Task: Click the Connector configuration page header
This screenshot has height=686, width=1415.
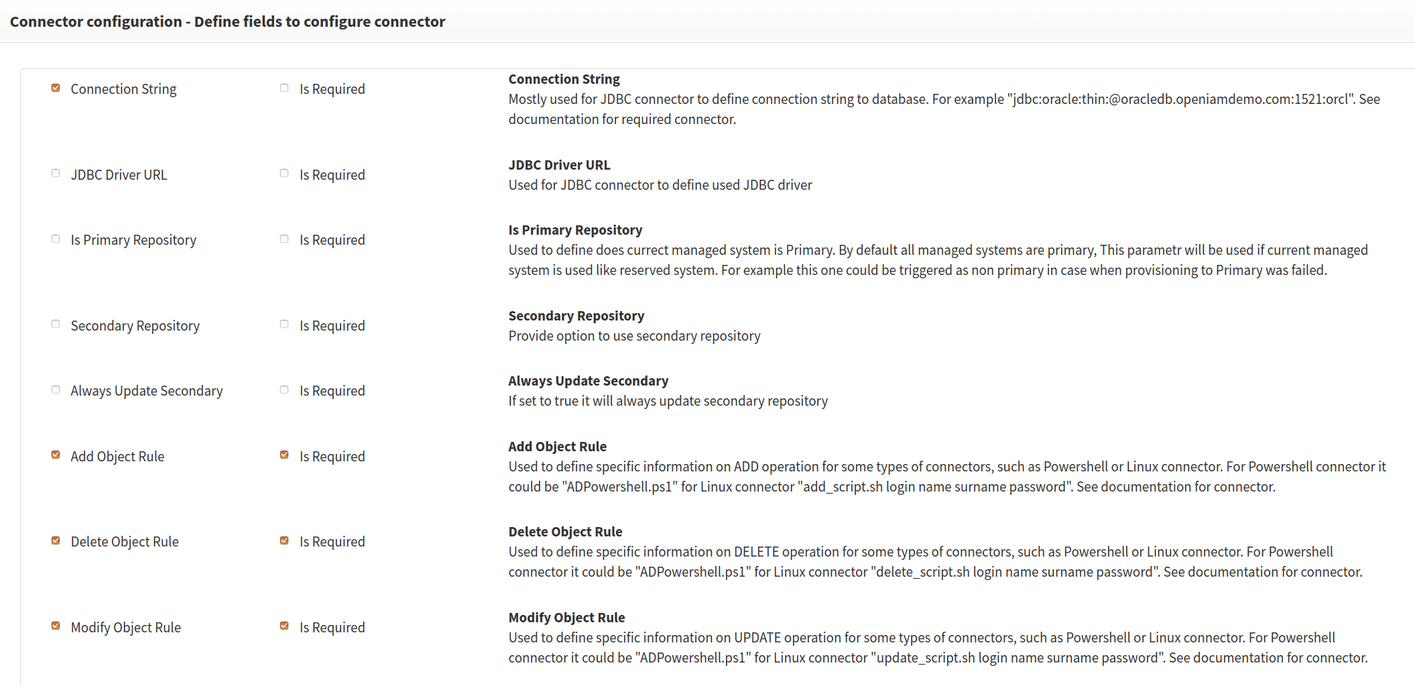Action: pos(227,21)
